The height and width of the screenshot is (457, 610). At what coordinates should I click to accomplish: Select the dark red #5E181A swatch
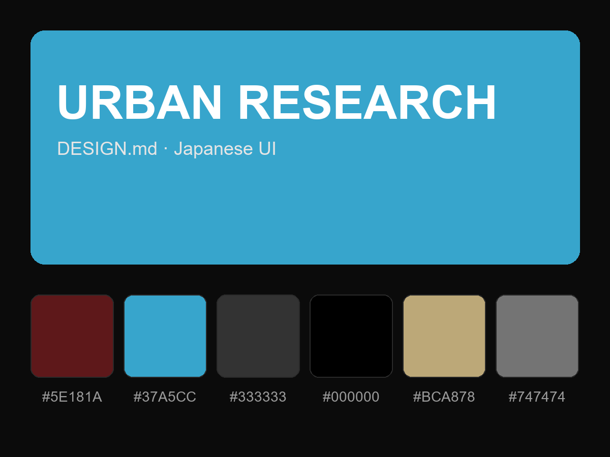(x=72, y=336)
